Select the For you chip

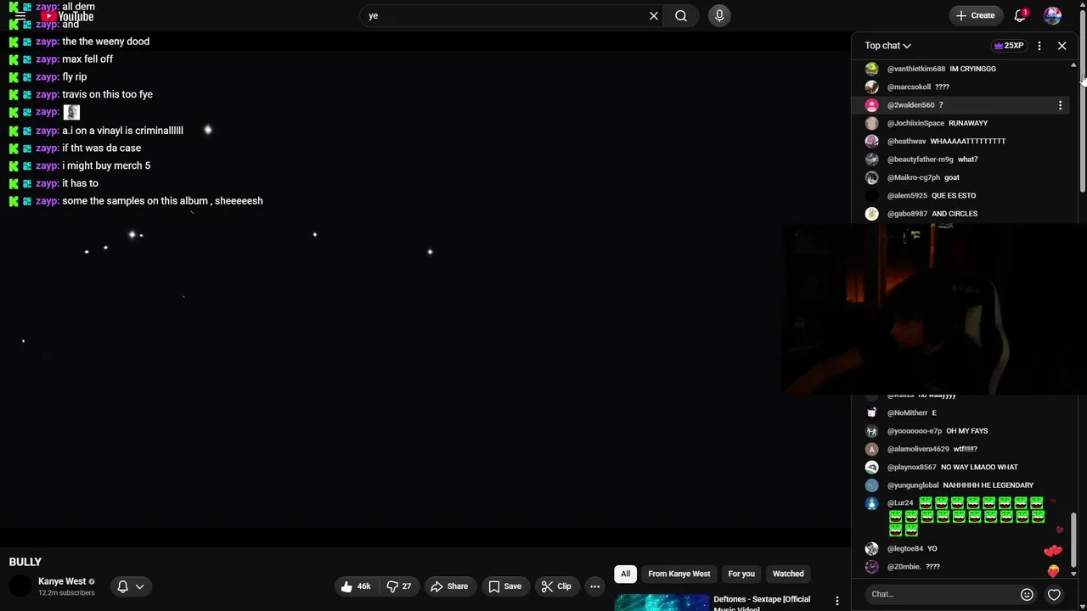(x=741, y=574)
